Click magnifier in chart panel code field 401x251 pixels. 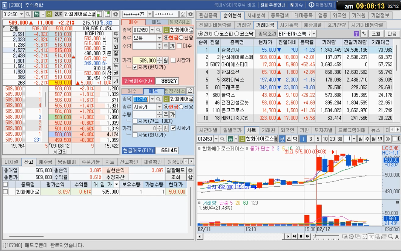223,139
